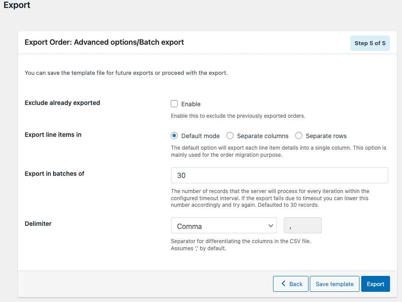Screen dimensions: 402x302
Task: Click the 'Enable this to exclude' help text
Action: tap(238, 116)
